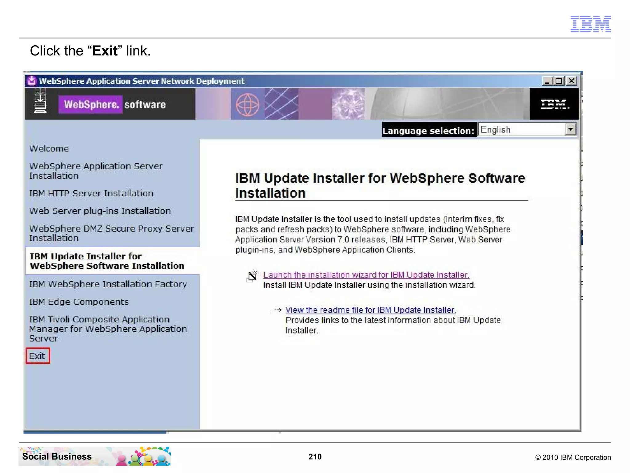Click the IBM logo at slide top
The height and width of the screenshot is (473, 630).
point(591,24)
